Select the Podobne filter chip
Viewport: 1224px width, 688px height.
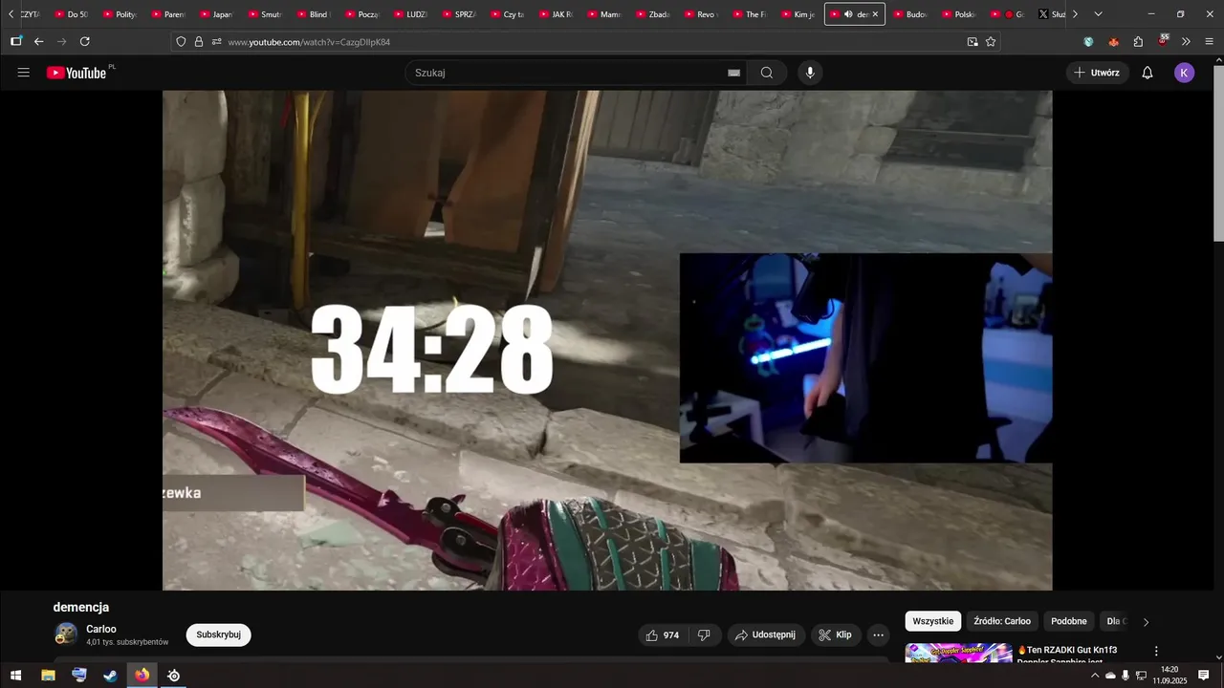pyautogui.click(x=1069, y=621)
